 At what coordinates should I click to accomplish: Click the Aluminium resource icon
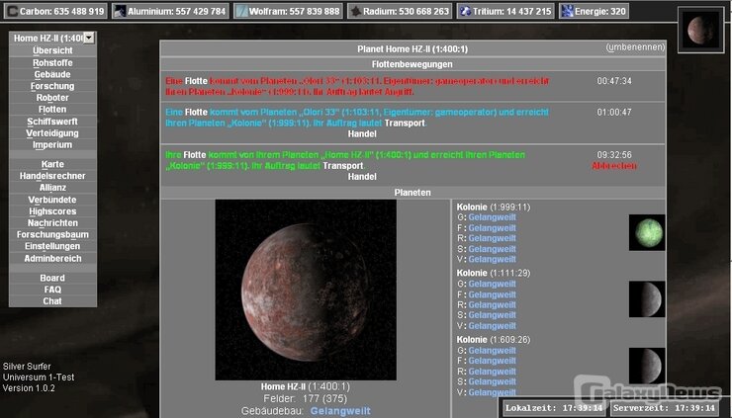click(x=119, y=11)
